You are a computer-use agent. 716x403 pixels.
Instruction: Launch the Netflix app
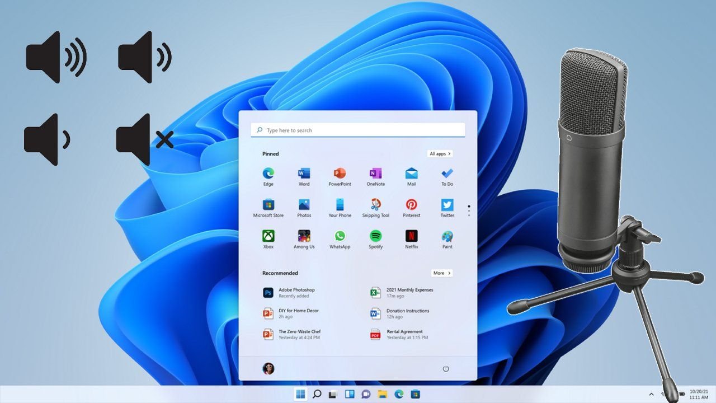412,240
